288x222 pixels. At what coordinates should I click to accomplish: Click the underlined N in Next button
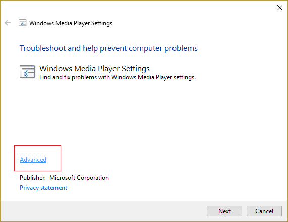220,211
